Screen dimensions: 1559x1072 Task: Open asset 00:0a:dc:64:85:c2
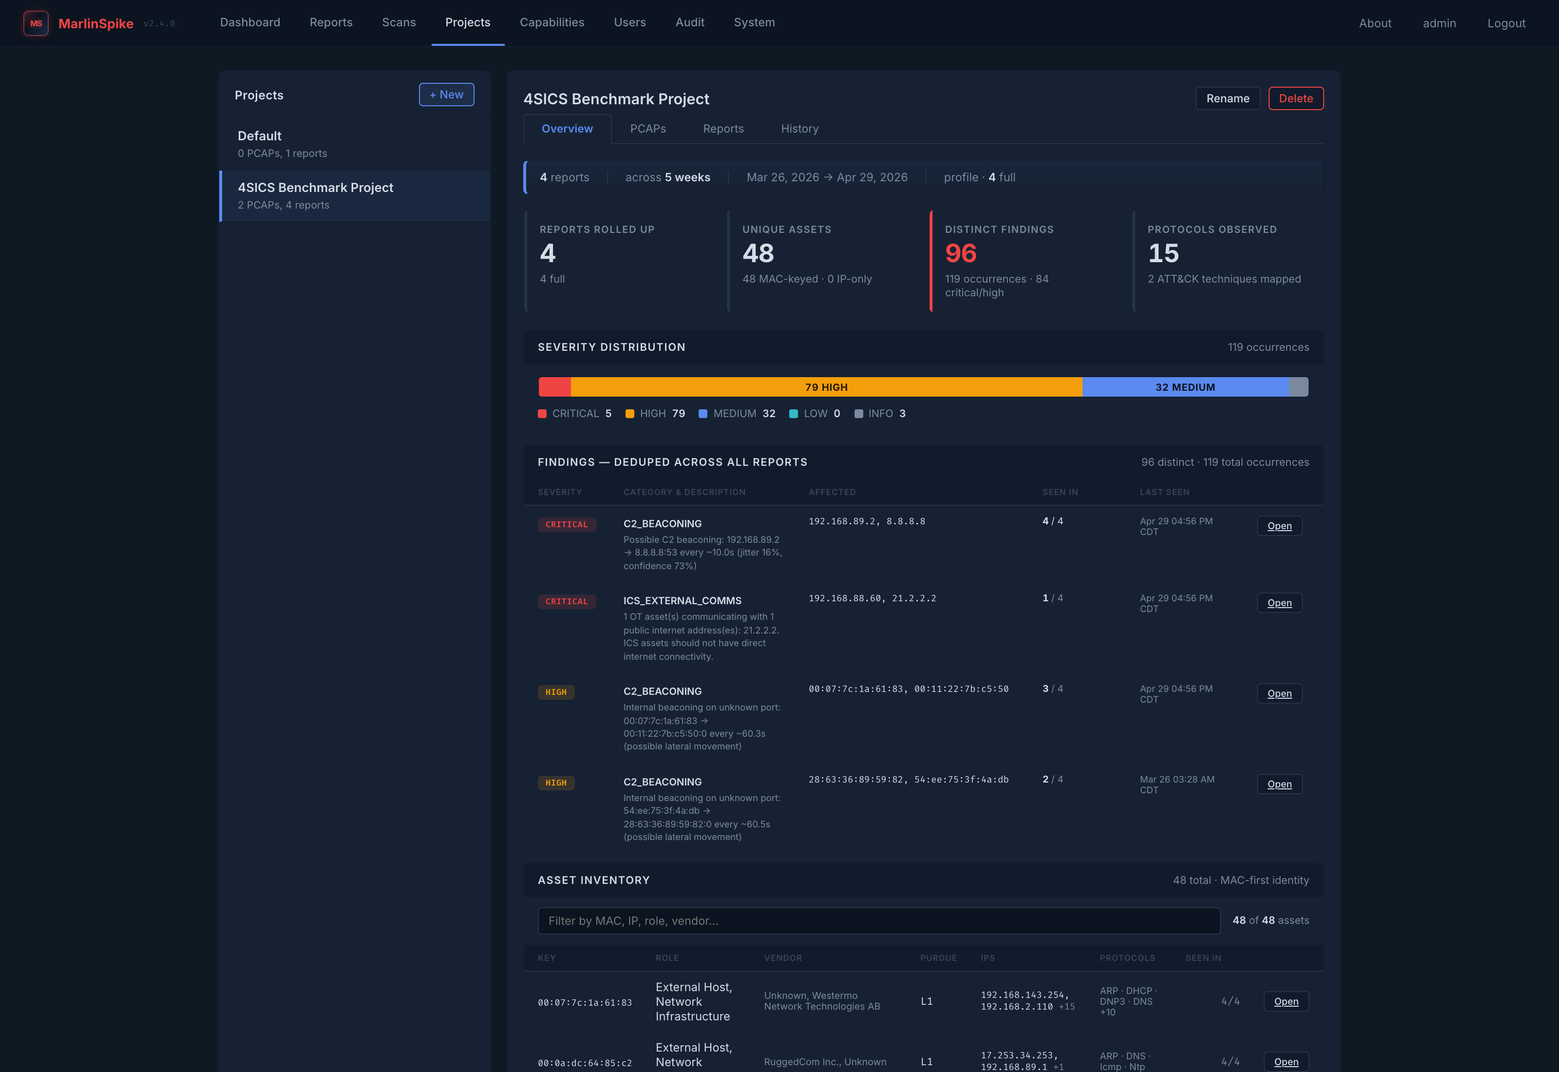click(1286, 1062)
